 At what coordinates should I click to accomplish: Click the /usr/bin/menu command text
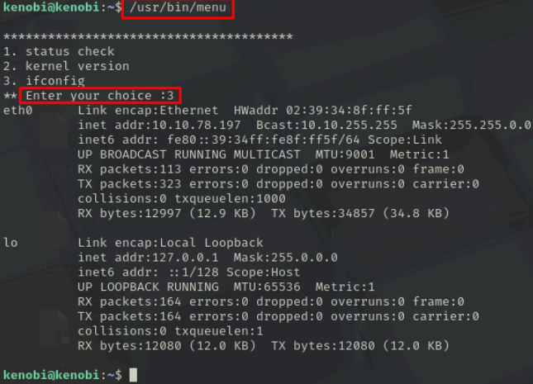point(178,7)
